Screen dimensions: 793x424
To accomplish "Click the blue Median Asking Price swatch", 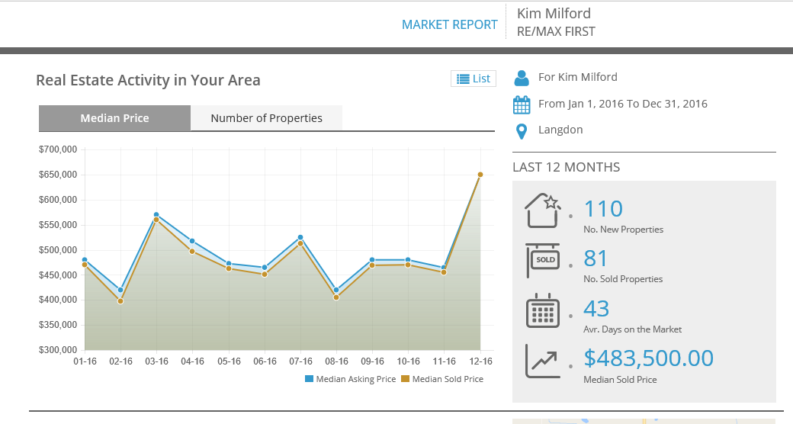I will click(x=309, y=379).
